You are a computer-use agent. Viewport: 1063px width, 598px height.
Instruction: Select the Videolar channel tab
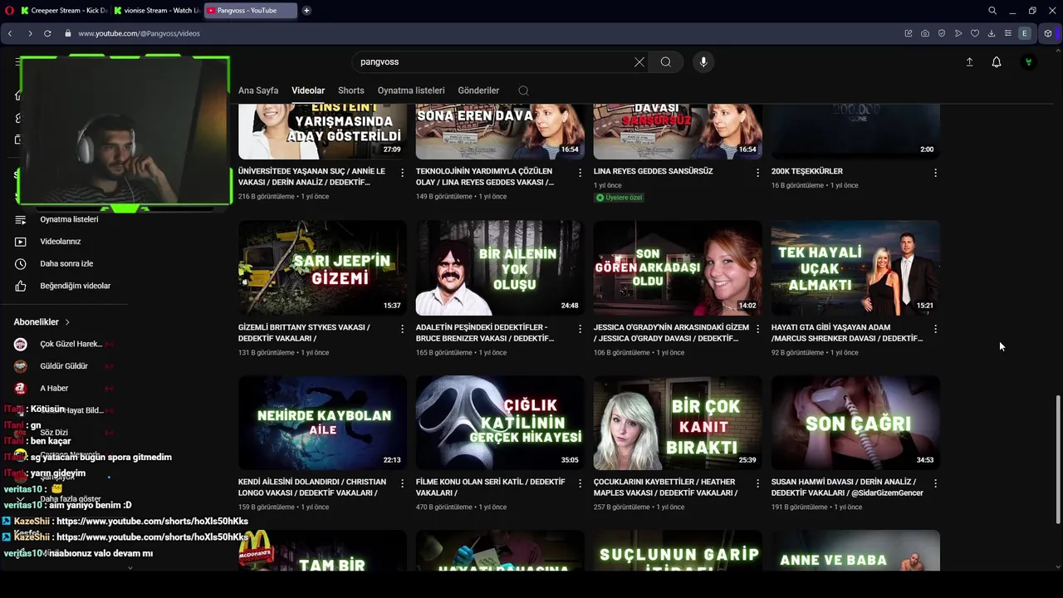point(308,91)
